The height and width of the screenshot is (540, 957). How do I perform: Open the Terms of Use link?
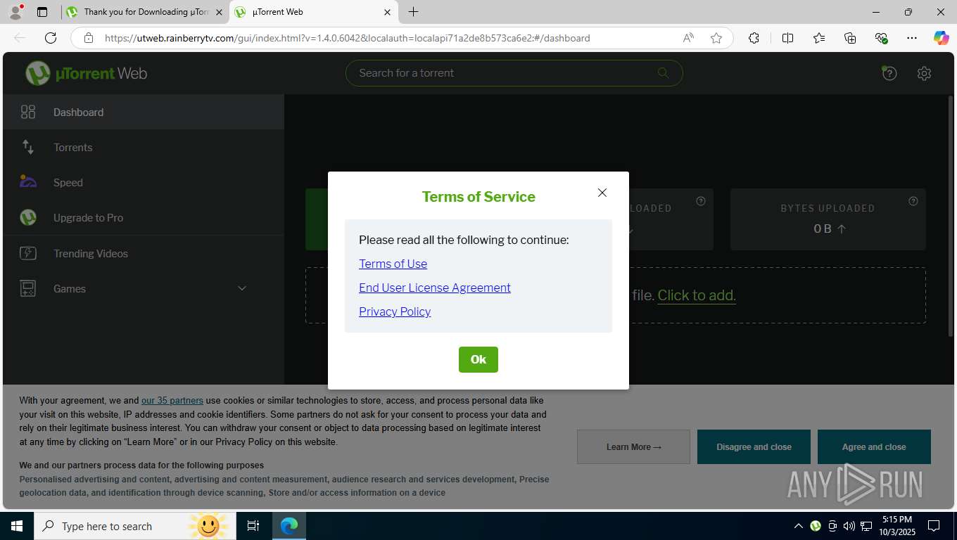(x=393, y=264)
